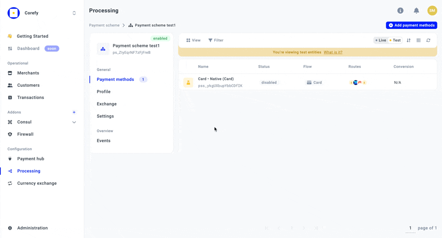
Task: Click the Card flow cell
Action: click(314, 82)
